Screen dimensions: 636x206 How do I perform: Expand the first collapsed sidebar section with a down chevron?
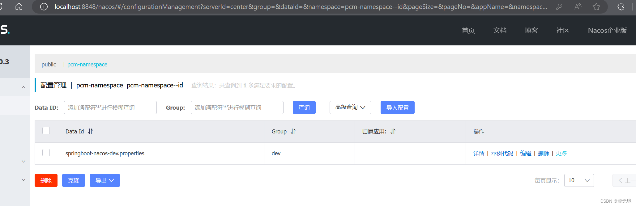click(23, 161)
